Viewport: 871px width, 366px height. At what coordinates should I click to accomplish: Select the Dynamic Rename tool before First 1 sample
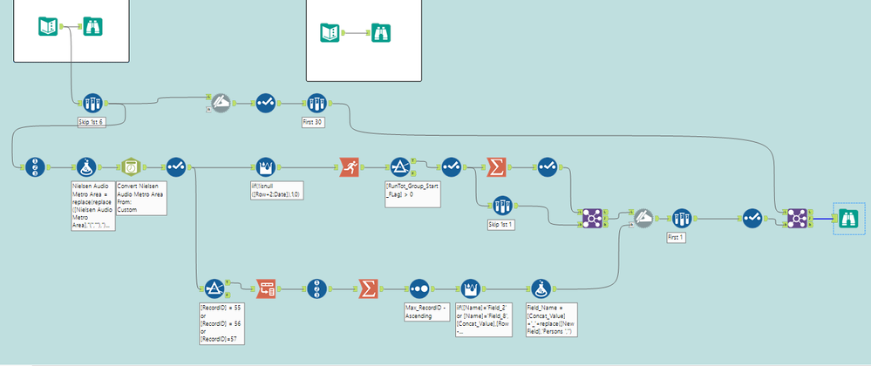(643, 218)
